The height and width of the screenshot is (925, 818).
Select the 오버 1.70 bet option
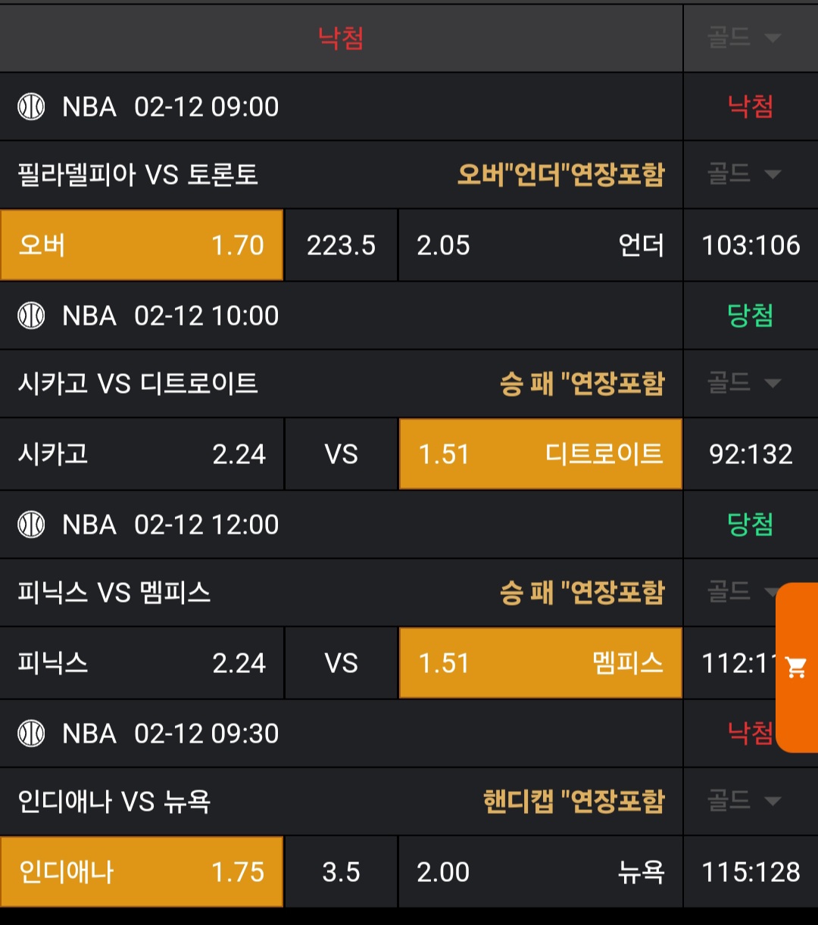142,245
